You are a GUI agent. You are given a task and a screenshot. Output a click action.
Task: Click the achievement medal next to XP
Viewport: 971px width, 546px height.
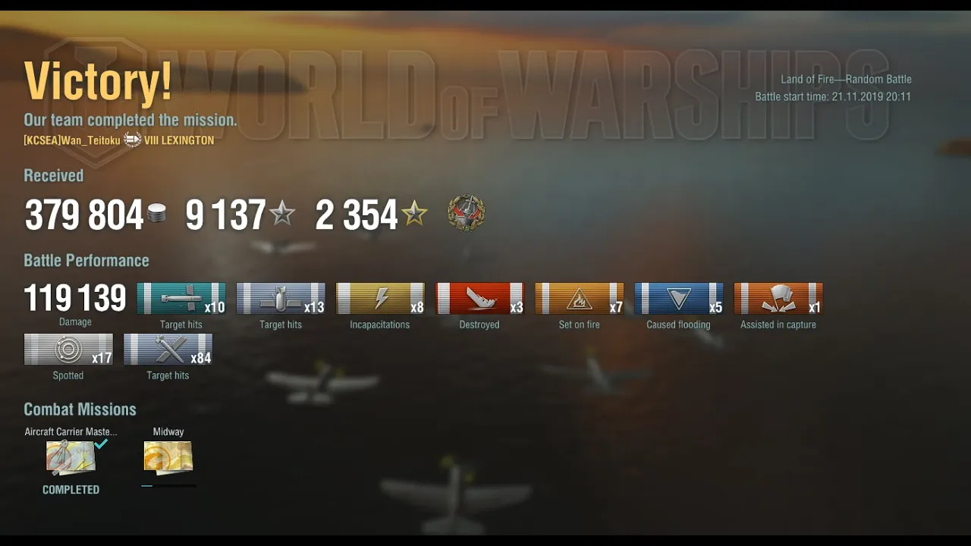coord(466,213)
